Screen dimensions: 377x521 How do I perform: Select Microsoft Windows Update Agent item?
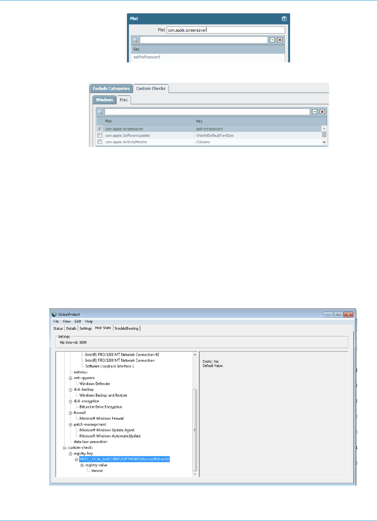[107, 430]
